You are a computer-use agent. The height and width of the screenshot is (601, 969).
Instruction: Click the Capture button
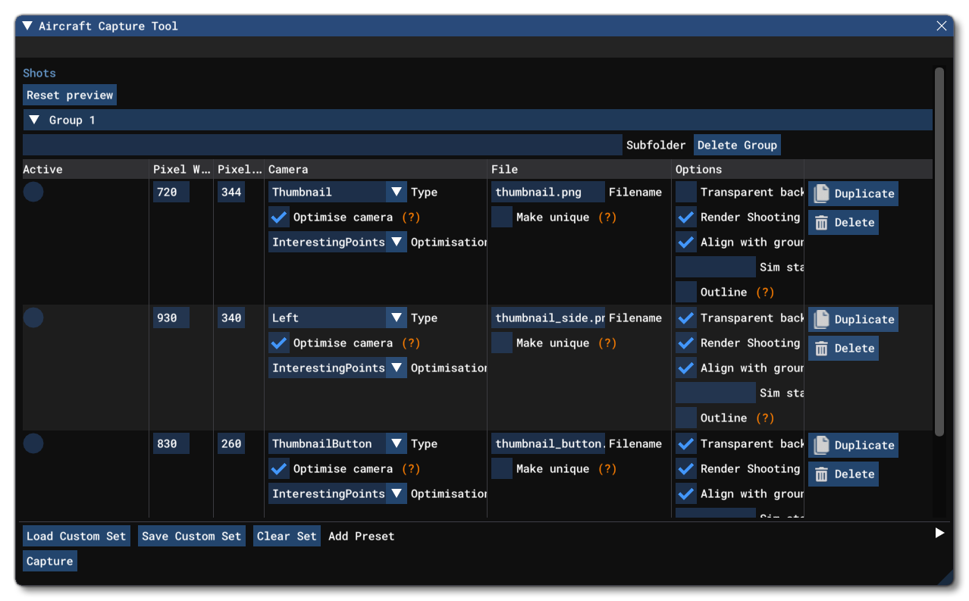click(50, 562)
